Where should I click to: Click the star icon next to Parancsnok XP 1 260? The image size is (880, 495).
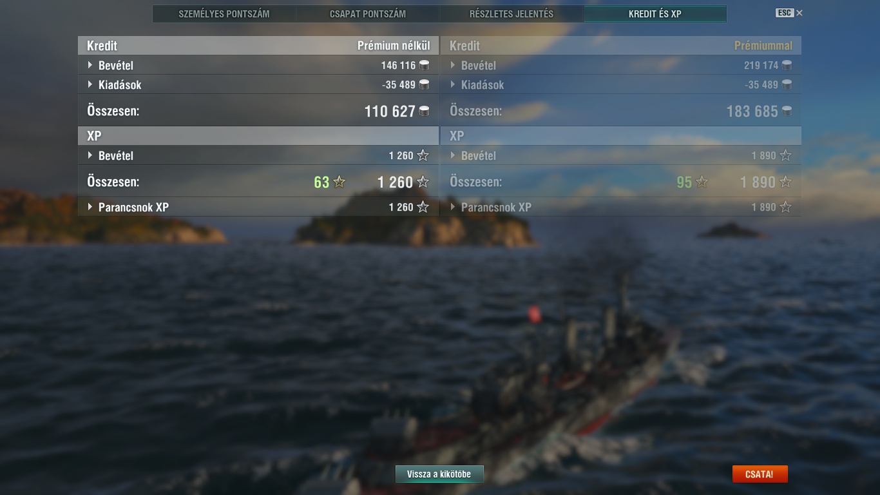[x=423, y=207]
